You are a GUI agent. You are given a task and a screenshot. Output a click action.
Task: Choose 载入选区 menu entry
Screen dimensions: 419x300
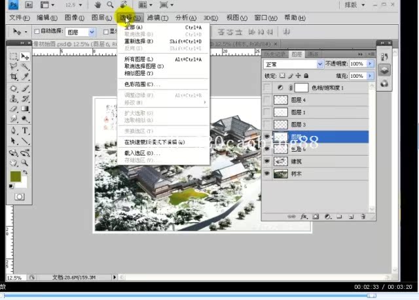tap(163, 153)
